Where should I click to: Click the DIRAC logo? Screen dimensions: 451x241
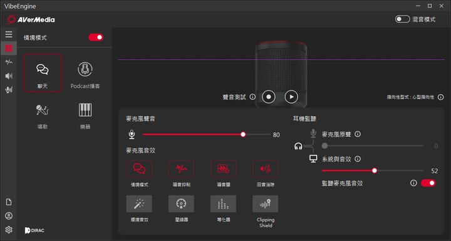pos(34,230)
